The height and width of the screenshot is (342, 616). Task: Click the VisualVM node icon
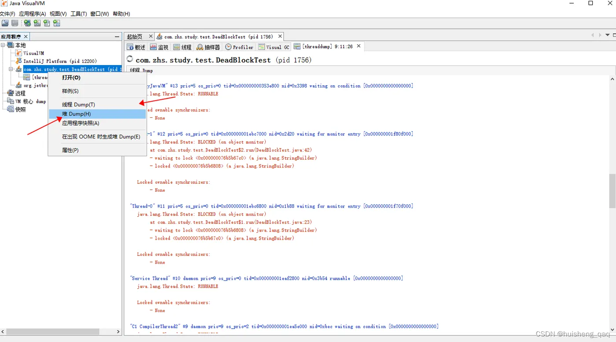tap(18, 53)
